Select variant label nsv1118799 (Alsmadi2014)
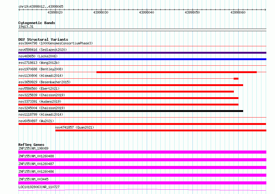This screenshot has height=194, width=275. point(41,114)
